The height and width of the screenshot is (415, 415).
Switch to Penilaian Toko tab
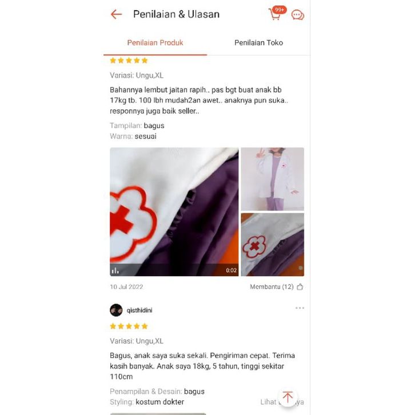pyautogui.click(x=258, y=43)
